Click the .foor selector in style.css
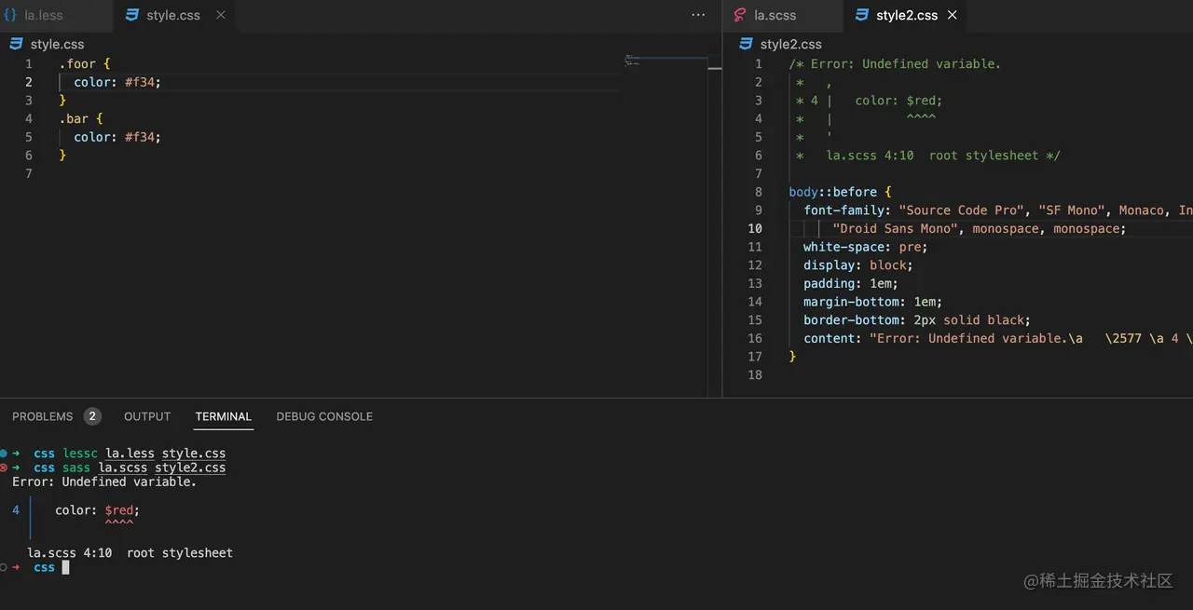 77,64
